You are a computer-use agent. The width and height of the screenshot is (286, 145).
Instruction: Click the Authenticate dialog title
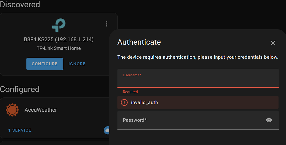[x=139, y=42]
